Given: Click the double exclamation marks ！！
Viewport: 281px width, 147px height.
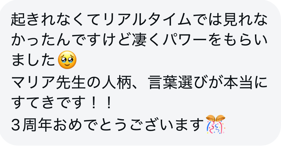Looking at the screenshot, I should click(101, 104).
